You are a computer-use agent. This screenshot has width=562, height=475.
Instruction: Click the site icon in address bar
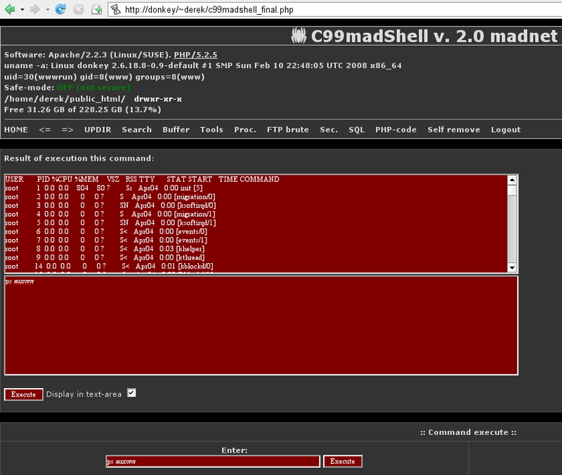pyautogui.click(x=115, y=9)
